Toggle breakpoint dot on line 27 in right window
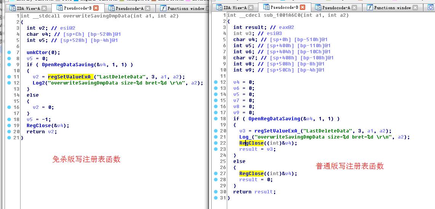The height and width of the screenshot is (209, 435). point(216,174)
